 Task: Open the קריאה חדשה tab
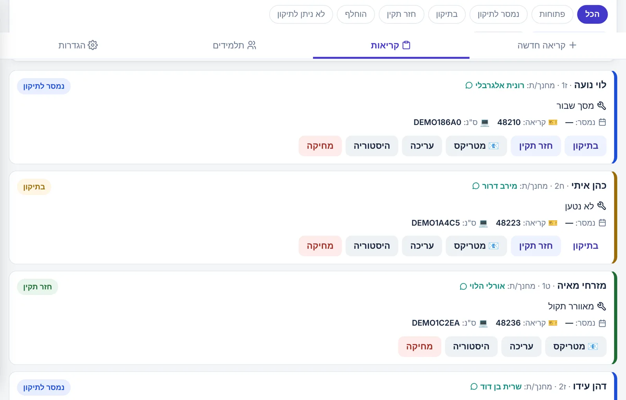click(547, 45)
